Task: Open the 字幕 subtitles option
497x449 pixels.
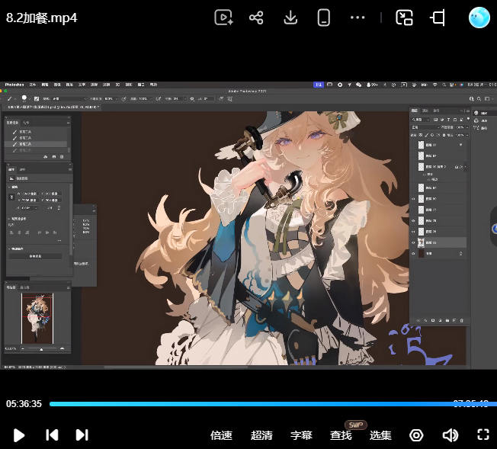Action: coord(301,435)
